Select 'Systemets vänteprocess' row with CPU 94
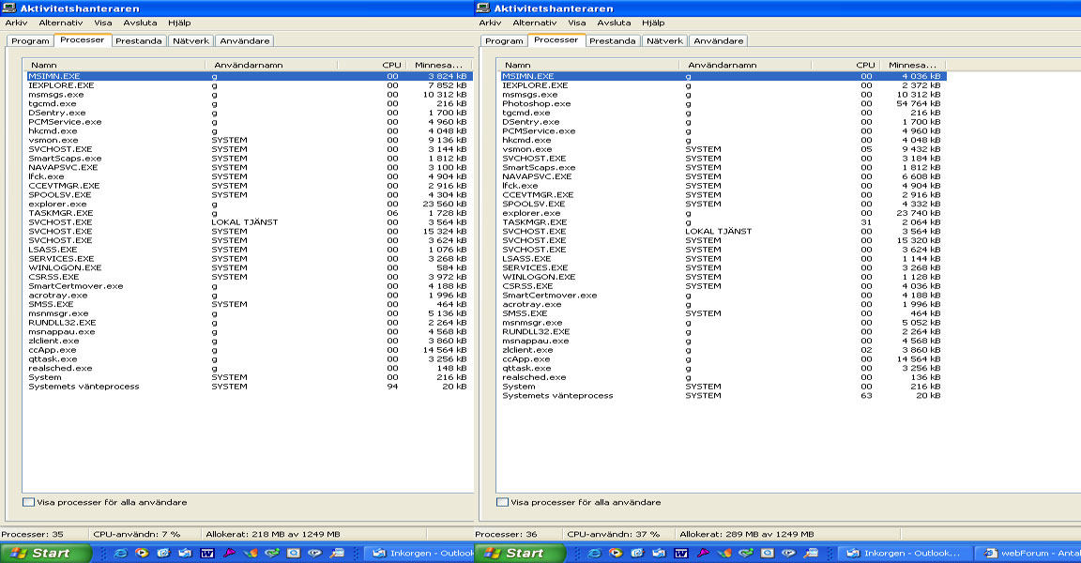This screenshot has width=1081, height=563. [249, 387]
